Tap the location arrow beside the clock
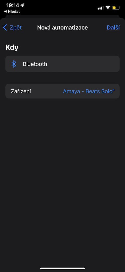The width and height of the screenshot is (125, 272). [x=22, y=5]
